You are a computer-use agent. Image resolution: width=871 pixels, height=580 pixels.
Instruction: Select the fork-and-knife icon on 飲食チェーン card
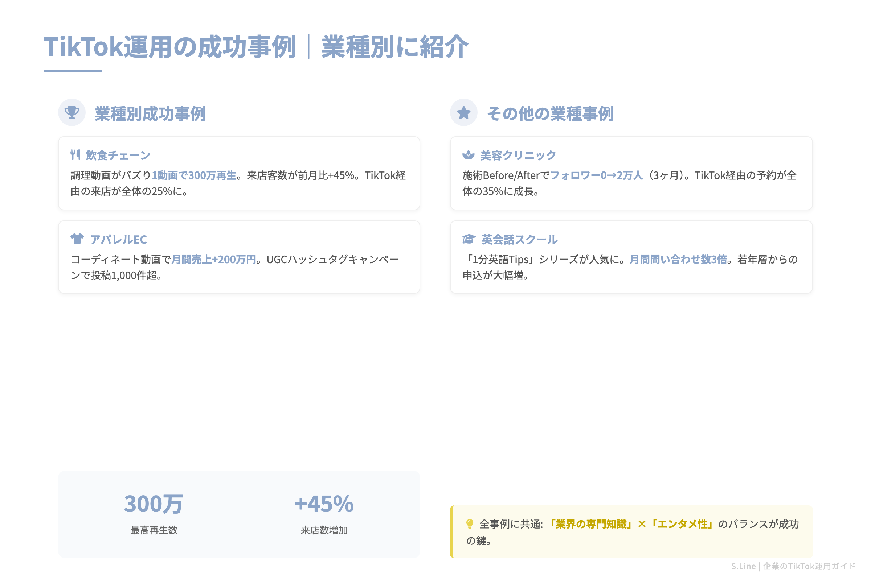pos(76,154)
